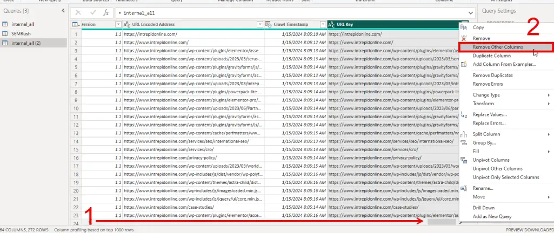Click the Query Settings panel title
The height and width of the screenshot is (233, 554).
(x=498, y=11)
